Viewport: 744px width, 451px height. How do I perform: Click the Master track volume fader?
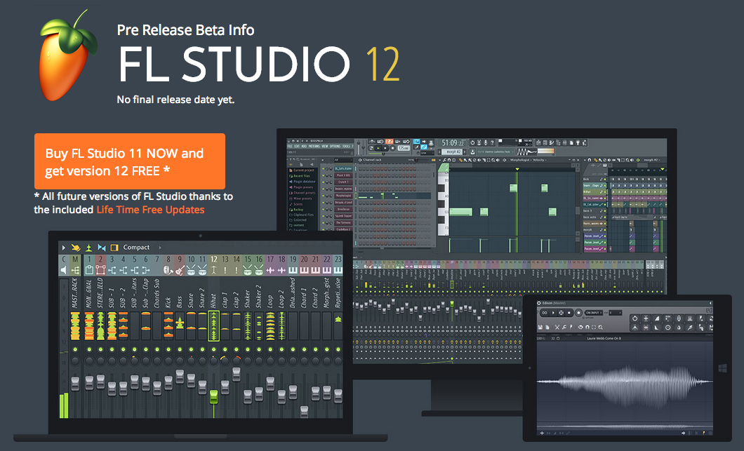point(75,383)
